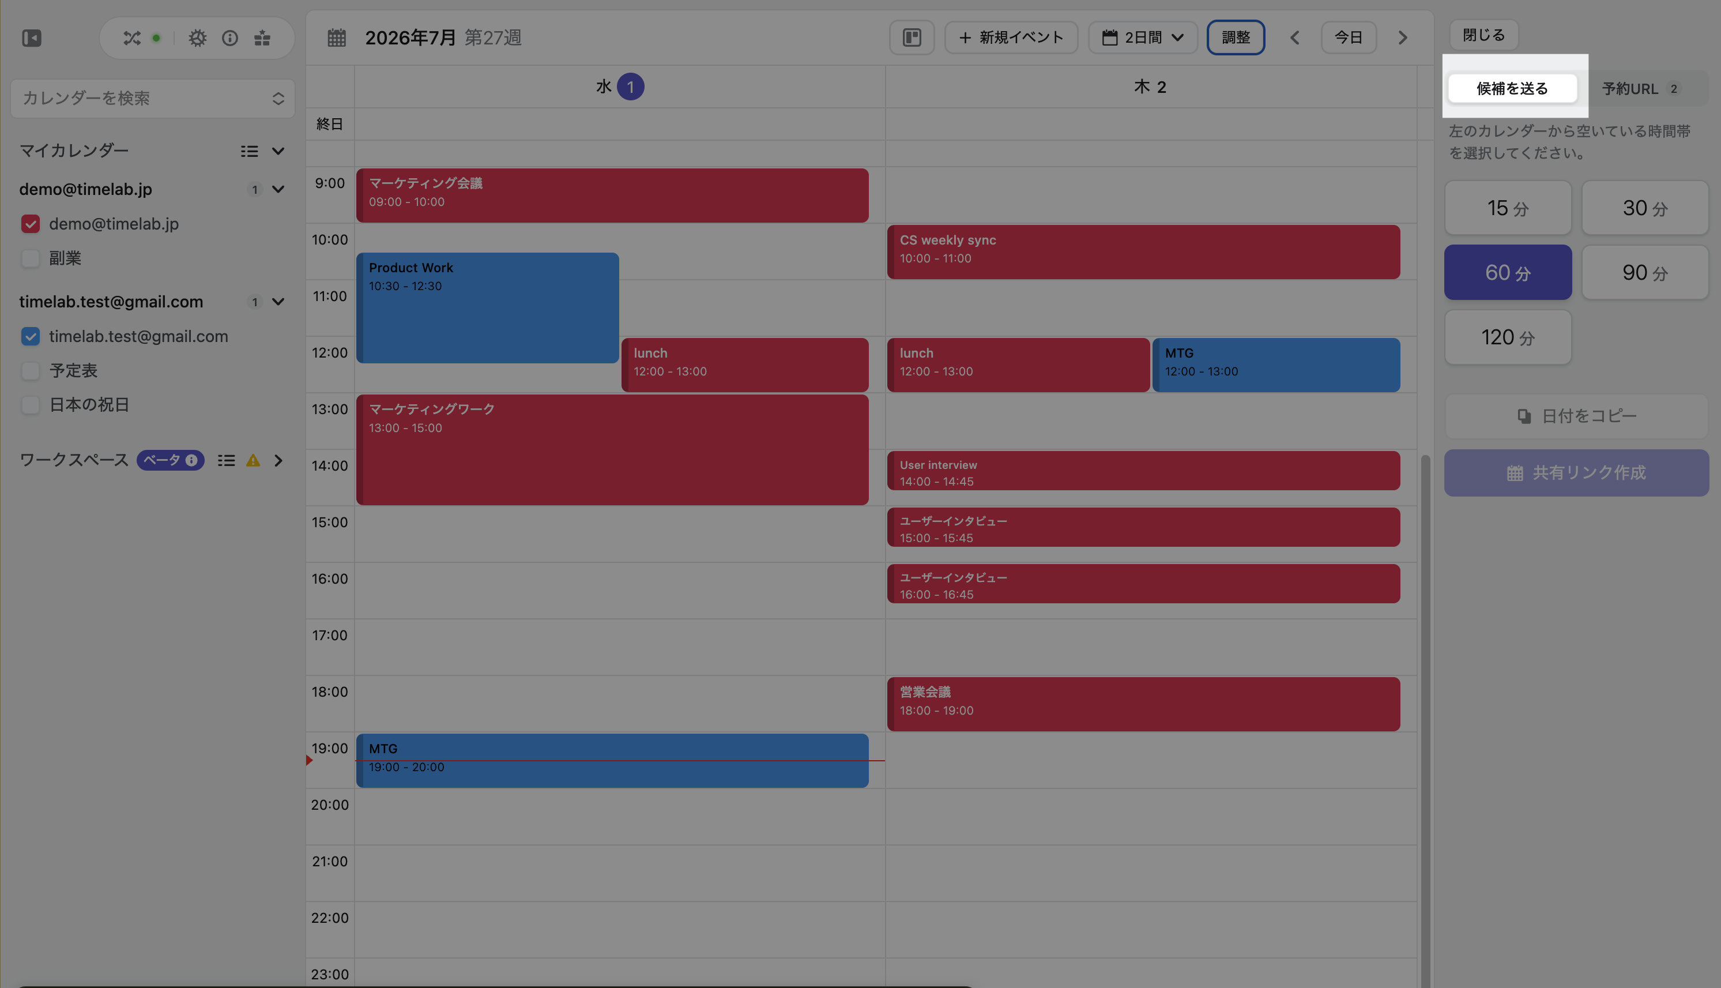The image size is (1721, 988).
Task: Toggle demo@timelab.jp calendar checkbox
Action: click(31, 224)
